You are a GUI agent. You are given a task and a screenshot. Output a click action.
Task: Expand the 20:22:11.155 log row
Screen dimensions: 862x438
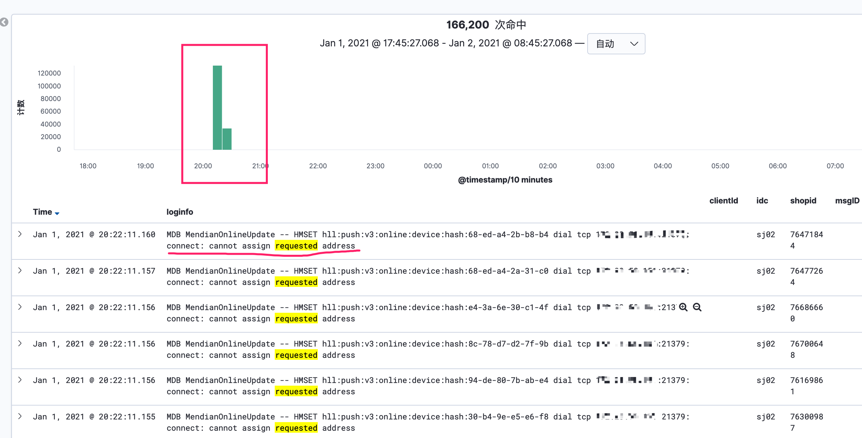coord(20,416)
